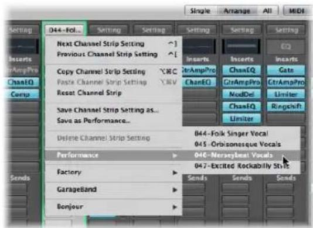Click the EQ thumbnail above Gate strip
313x228 pixels.
286,46
